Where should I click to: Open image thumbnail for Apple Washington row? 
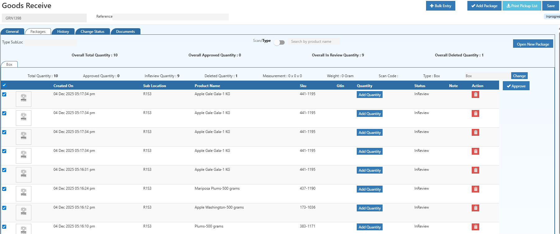coord(24,213)
